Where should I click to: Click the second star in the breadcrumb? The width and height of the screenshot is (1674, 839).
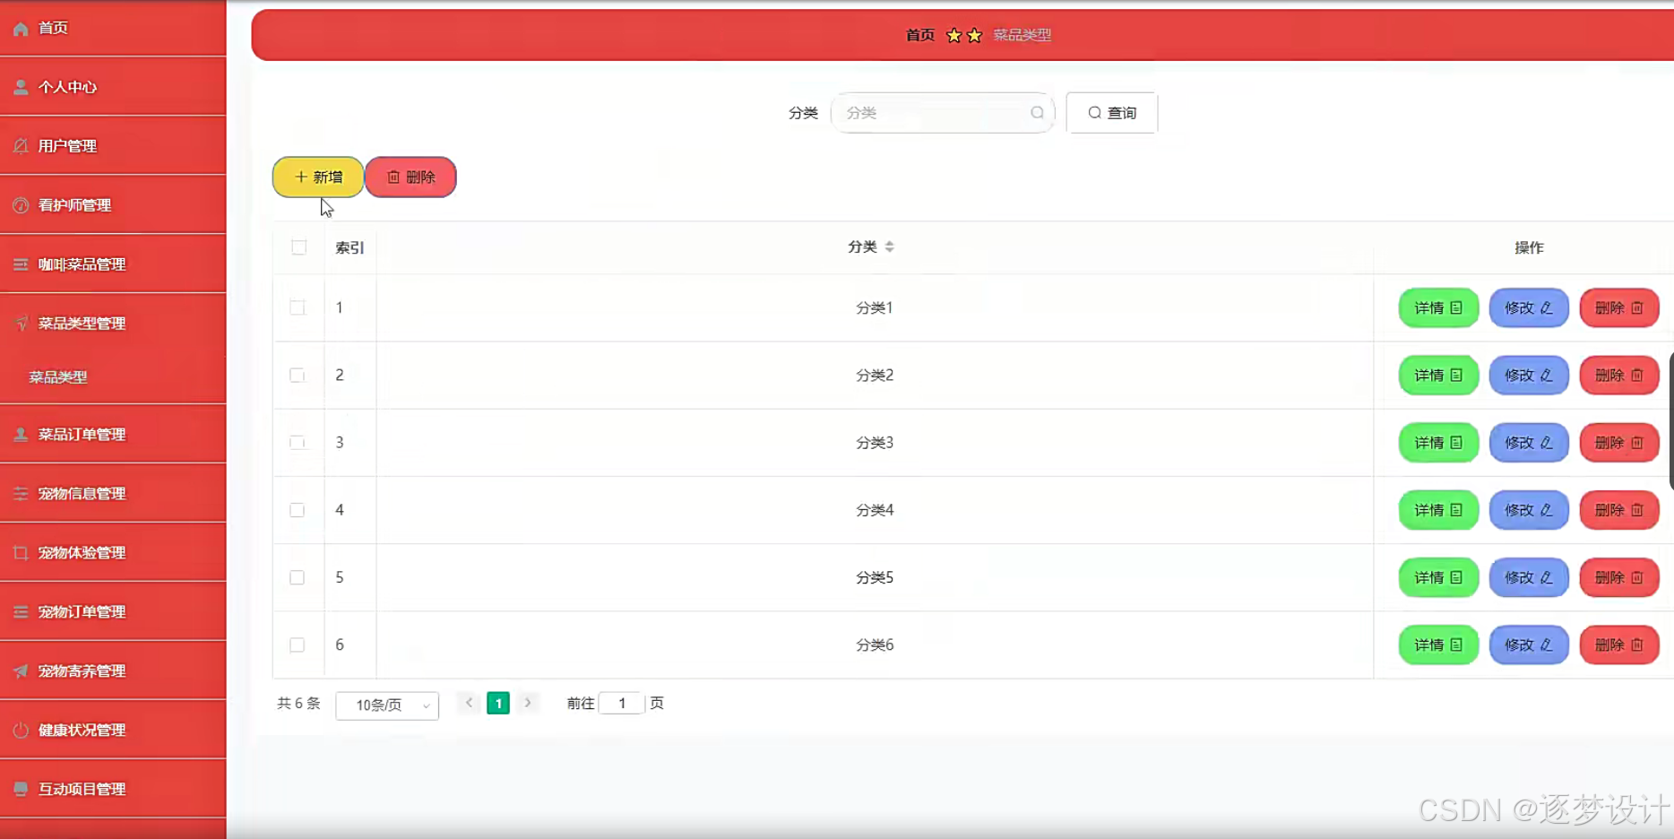pos(974,35)
